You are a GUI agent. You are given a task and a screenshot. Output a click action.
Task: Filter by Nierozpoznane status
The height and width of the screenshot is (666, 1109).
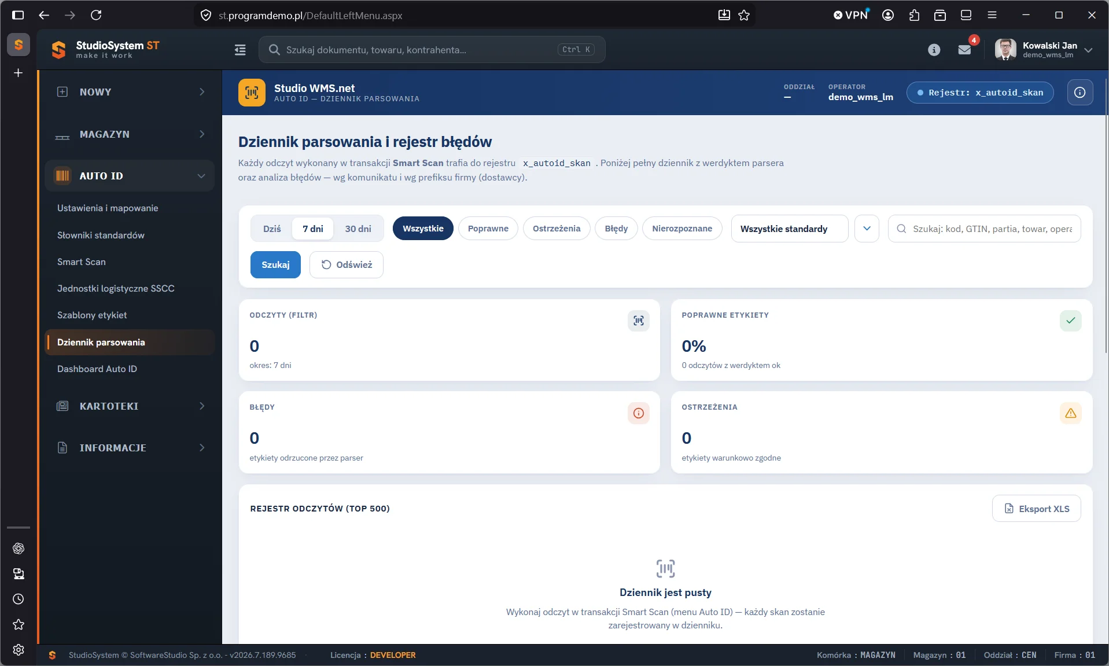(x=682, y=229)
